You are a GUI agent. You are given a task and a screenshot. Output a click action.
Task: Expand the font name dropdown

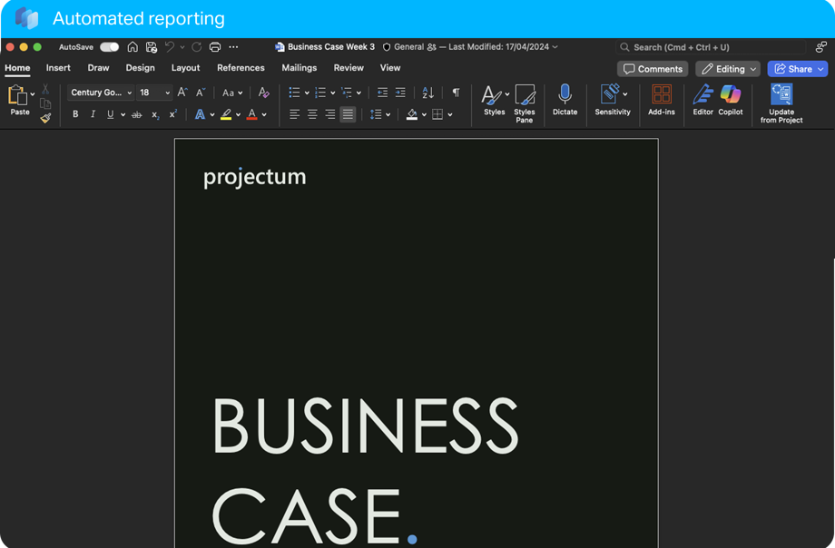(130, 93)
